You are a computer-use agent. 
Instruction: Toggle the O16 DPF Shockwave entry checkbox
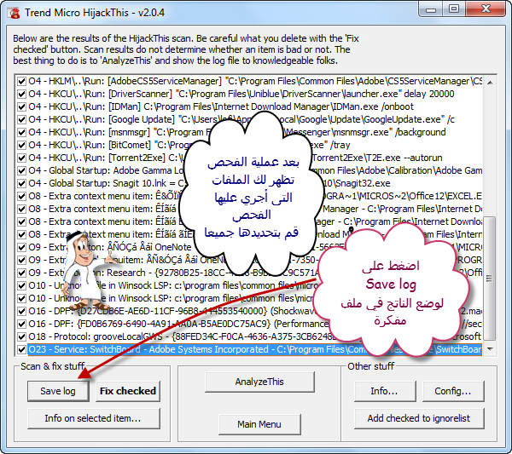[21, 311]
